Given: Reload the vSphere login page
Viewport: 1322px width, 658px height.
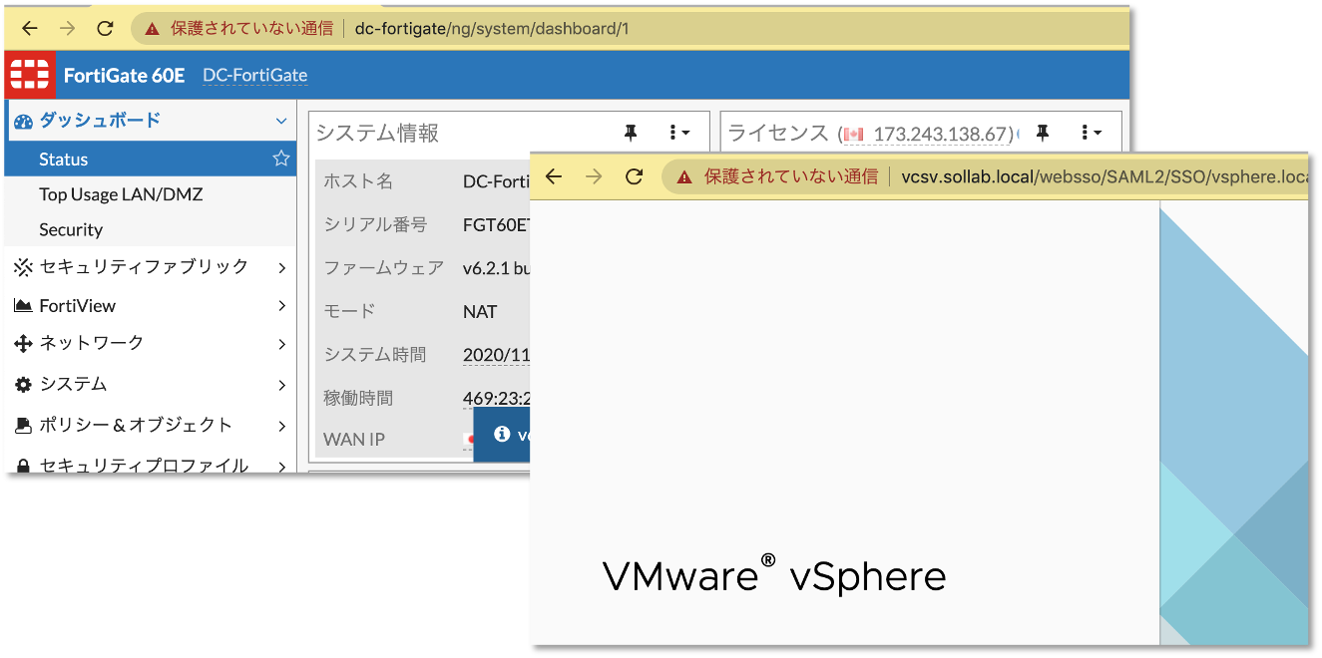Looking at the screenshot, I should point(634,176).
